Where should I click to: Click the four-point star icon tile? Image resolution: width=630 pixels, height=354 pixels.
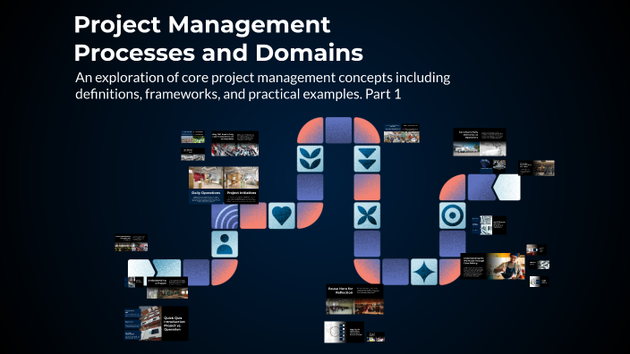tap(424, 272)
